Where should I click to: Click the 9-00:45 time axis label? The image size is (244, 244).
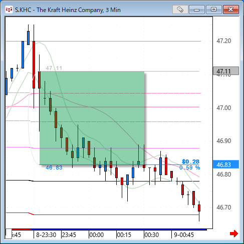point(184,235)
